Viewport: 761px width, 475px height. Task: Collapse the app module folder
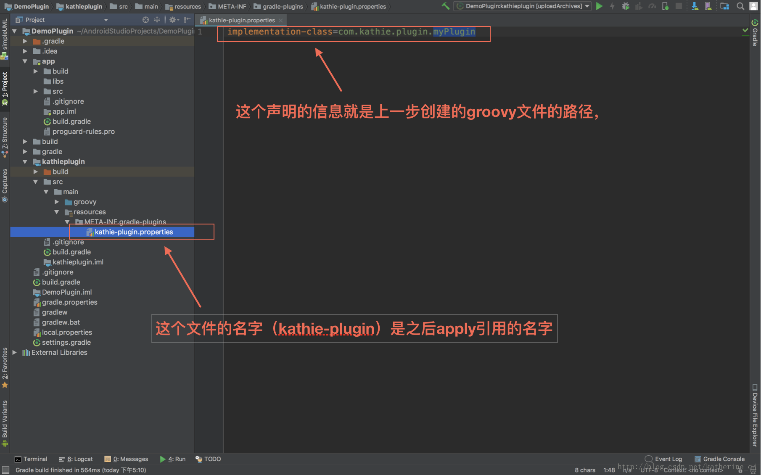25,61
